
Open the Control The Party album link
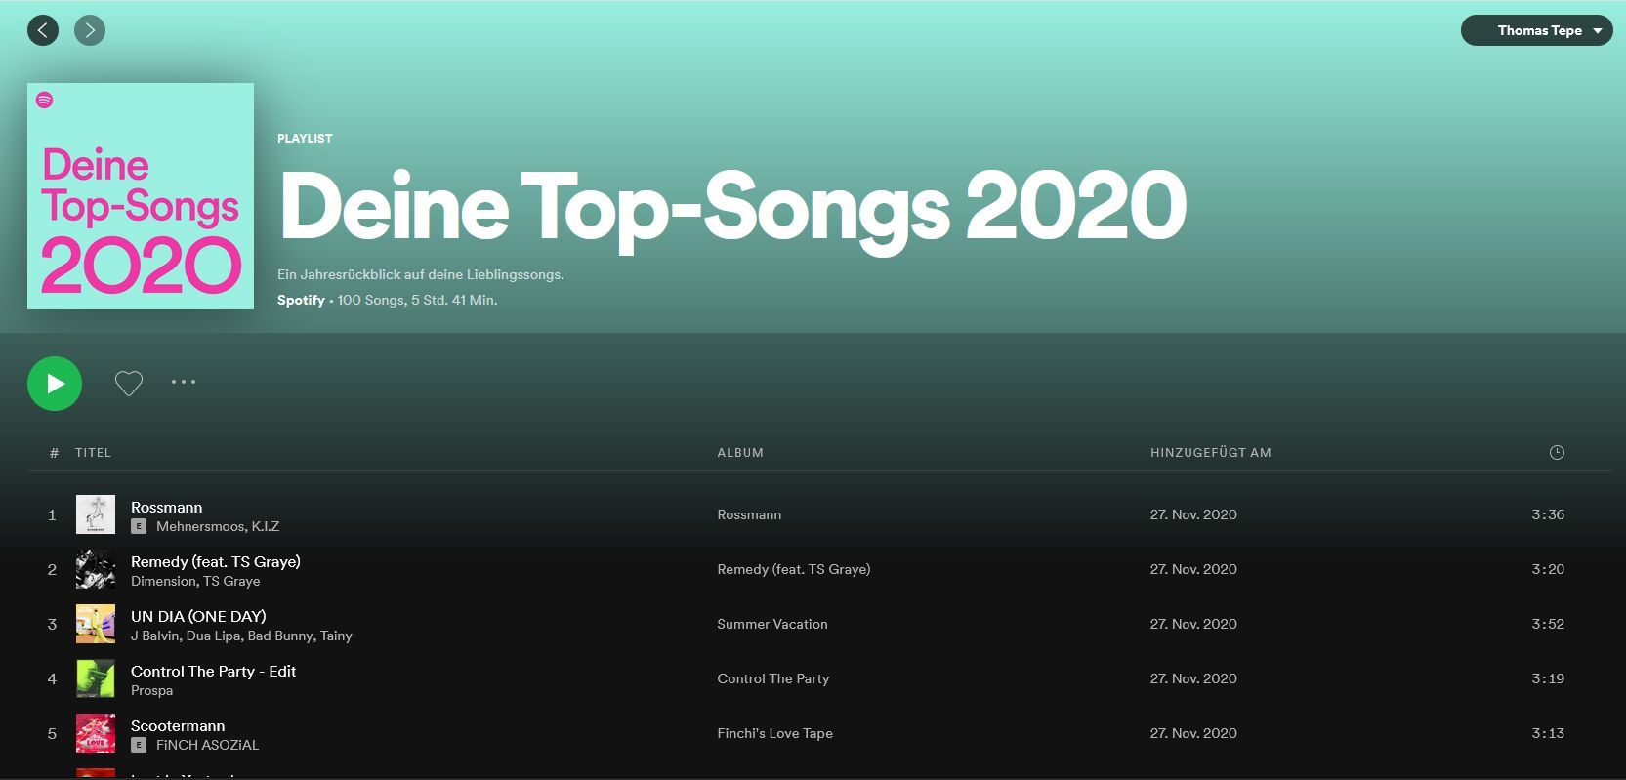(x=773, y=678)
